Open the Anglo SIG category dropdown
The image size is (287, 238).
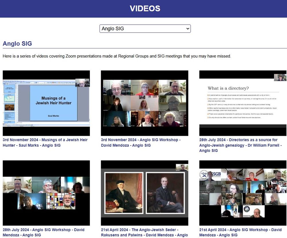(145, 29)
